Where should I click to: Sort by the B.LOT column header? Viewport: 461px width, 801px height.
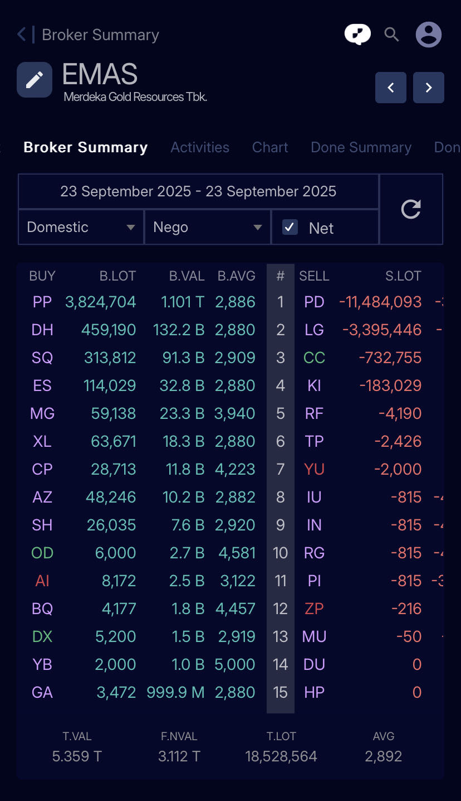pyautogui.click(x=117, y=276)
